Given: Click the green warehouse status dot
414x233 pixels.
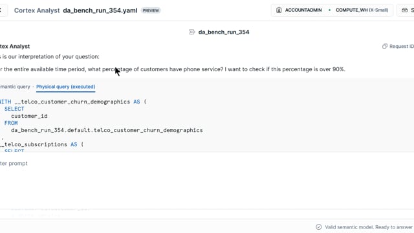Looking at the screenshot, I should click(329, 10).
